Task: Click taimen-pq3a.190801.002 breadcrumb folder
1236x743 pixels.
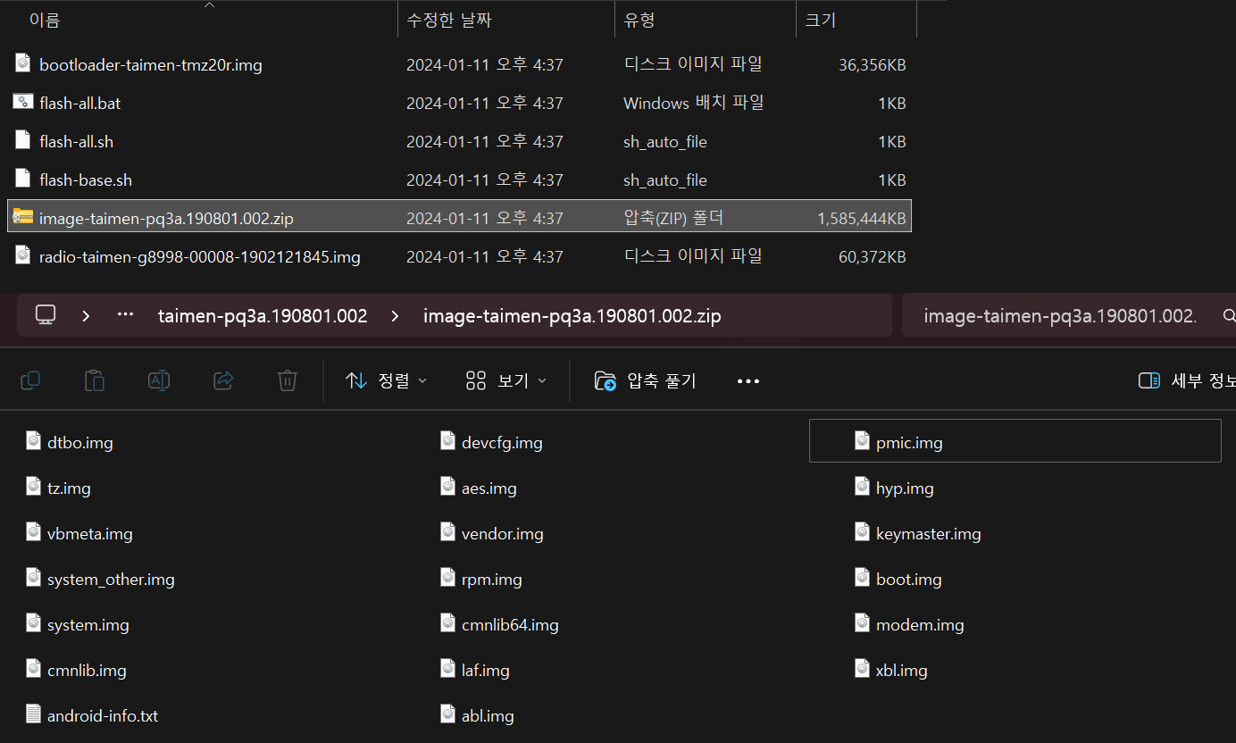Action: 263,316
